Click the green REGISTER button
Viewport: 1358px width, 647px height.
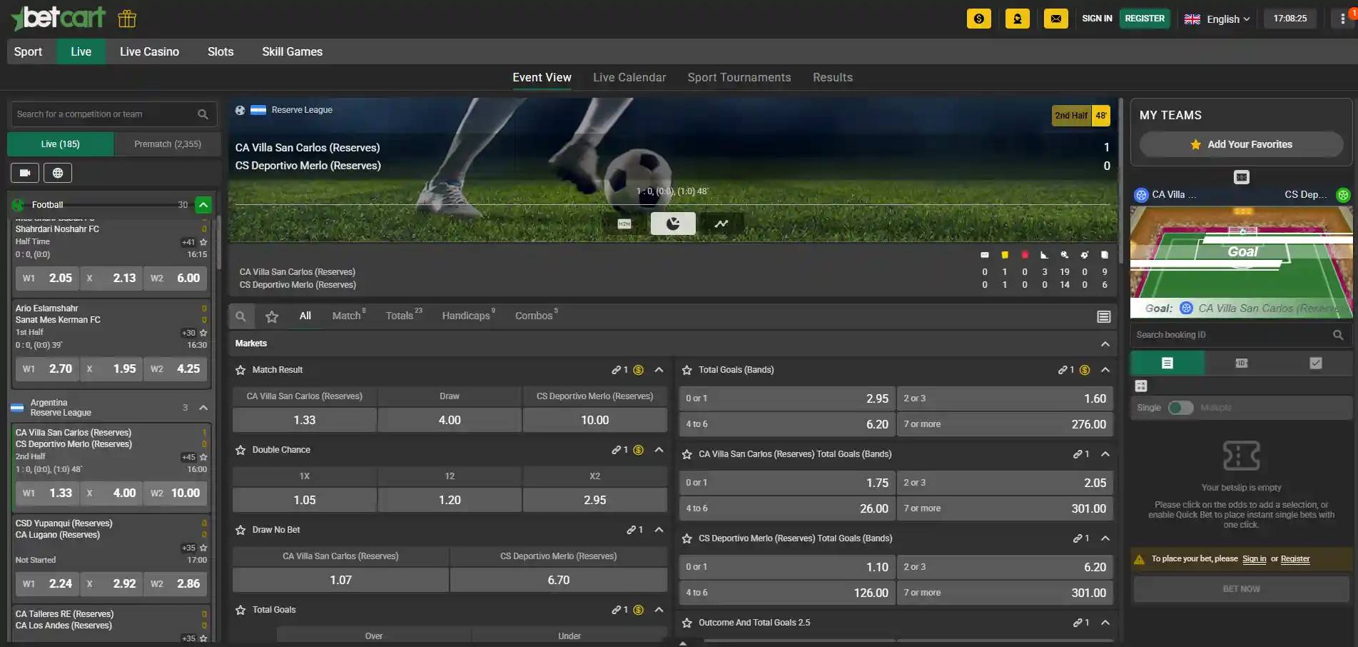pos(1145,19)
